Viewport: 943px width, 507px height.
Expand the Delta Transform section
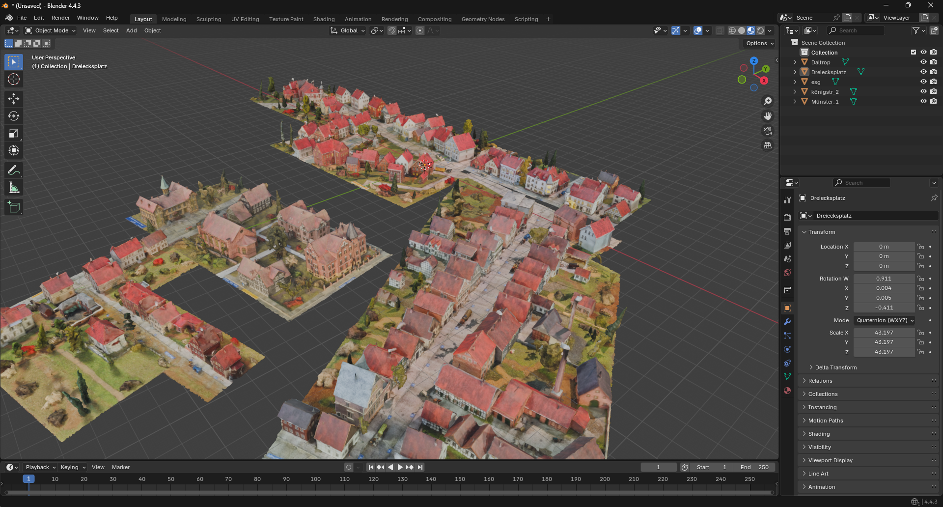(835, 367)
